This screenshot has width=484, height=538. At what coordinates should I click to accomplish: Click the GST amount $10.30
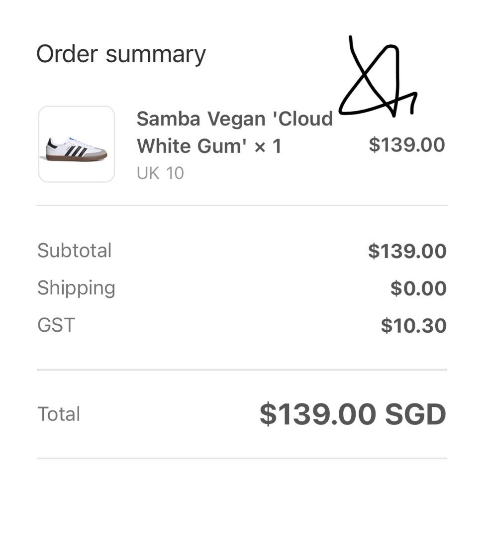pyautogui.click(x=414, y=325)
